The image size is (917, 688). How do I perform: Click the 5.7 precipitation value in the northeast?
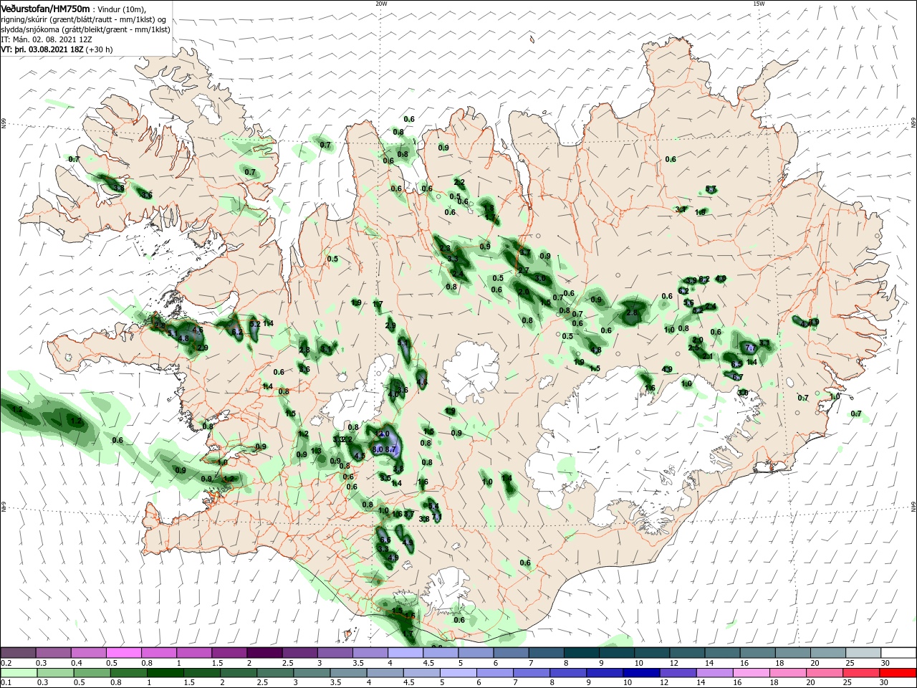click(711, 189)
